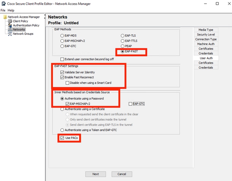Viewport: 232px width, 181px height.
Task: Enable Extend user connection beyond log off
Action: (62, 59)
